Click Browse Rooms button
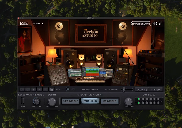The image size is (182, 128). click(x=141, y=23)
